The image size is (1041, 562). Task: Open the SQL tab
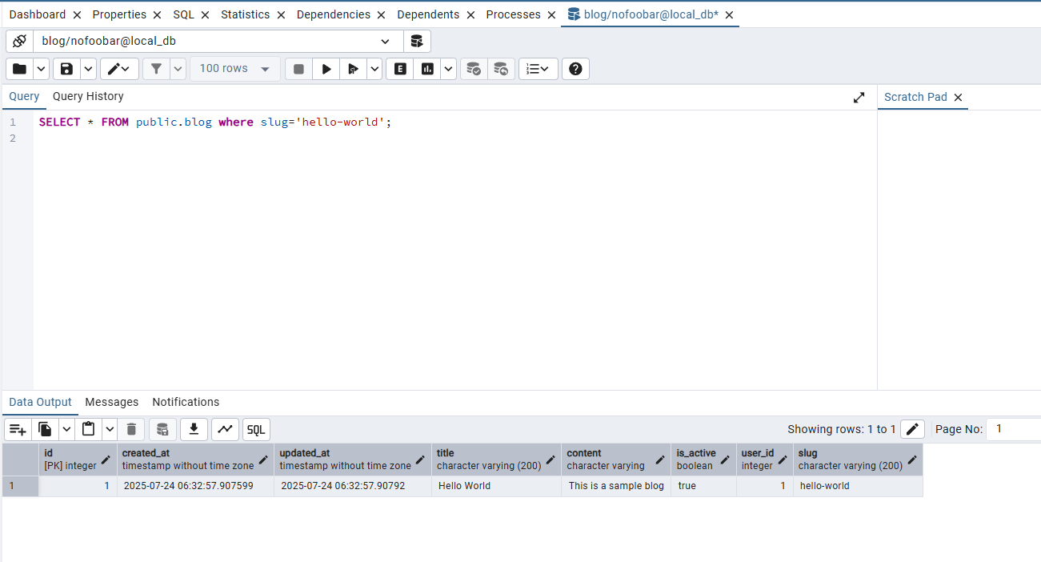pyautogui.click(x=184, y=14)
